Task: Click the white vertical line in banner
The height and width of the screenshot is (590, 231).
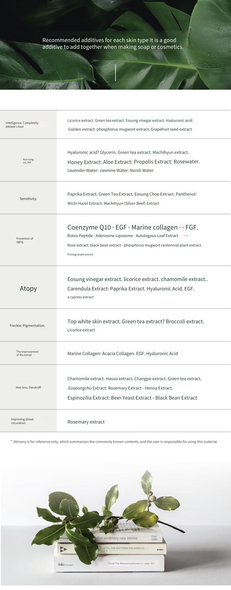Action: pyautogui.click(x=115, y=72)
